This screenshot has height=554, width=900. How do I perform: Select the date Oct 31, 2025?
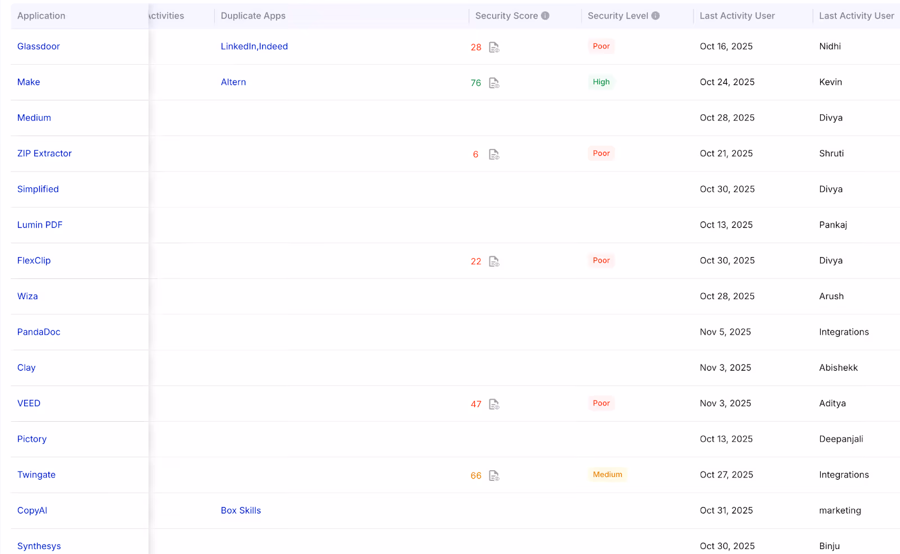click(x=726, y=511)
